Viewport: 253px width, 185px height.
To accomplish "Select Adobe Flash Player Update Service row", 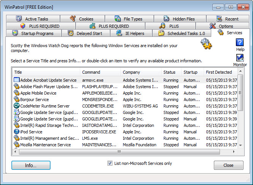I will 125,87.
